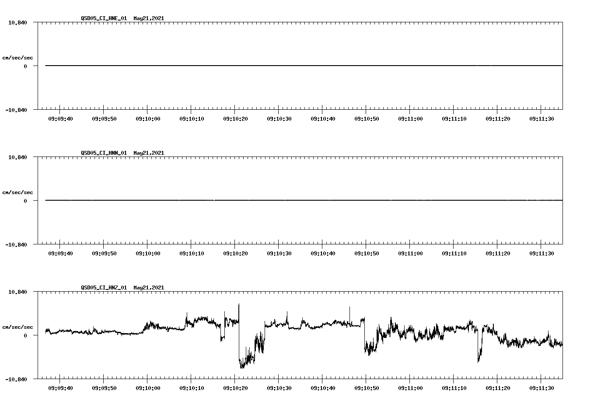
Task: Click the cm/sec/sec axis label on top plot
Action: pyautogui.click(x=18, y=57)
